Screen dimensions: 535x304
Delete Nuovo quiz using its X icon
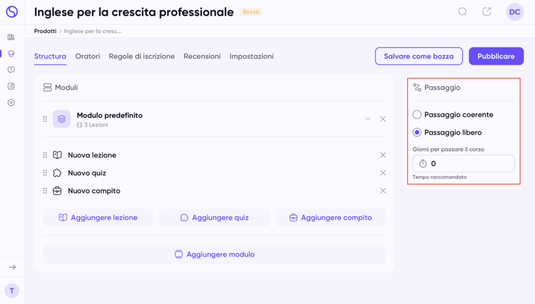tap(383, 173)
